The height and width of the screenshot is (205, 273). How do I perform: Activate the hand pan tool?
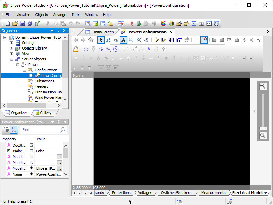[146, 40]
